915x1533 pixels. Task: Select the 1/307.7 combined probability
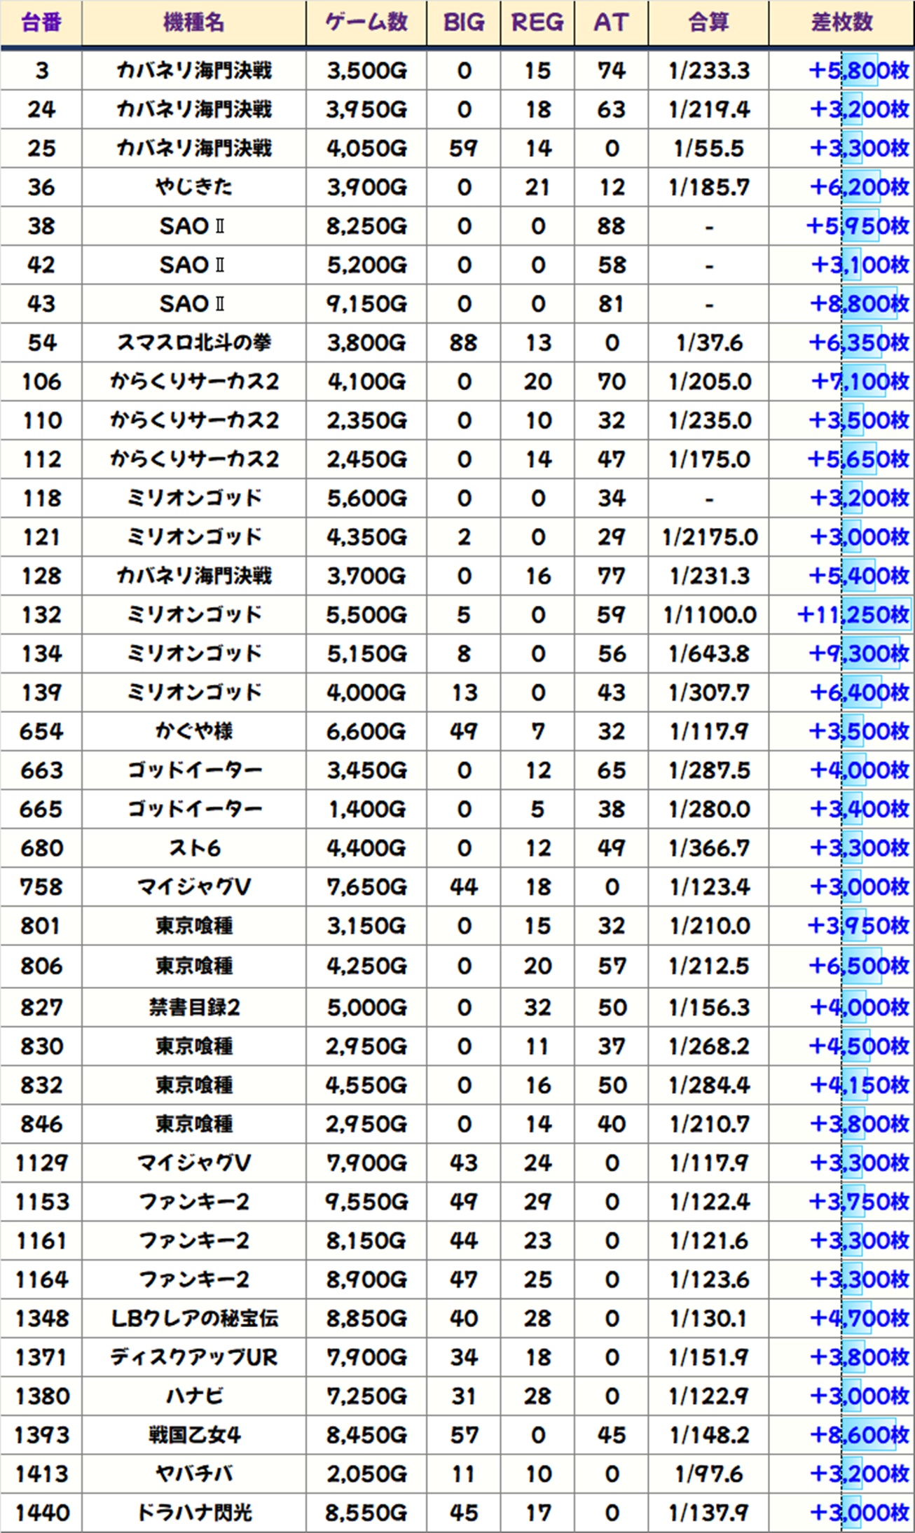coord(708,693)
